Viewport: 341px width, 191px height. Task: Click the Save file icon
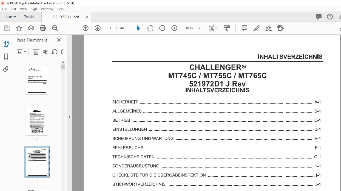[7, 28]
